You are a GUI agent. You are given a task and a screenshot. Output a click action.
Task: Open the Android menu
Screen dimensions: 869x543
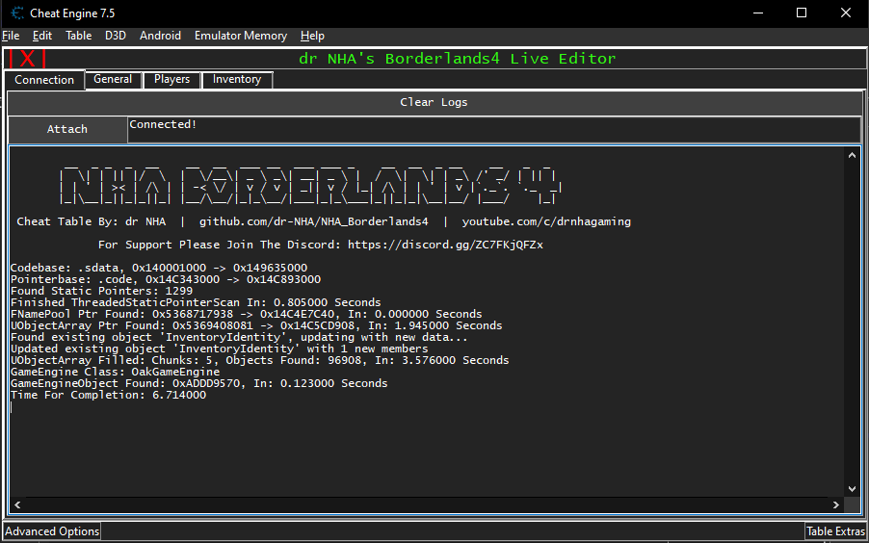tap(160, 36)
